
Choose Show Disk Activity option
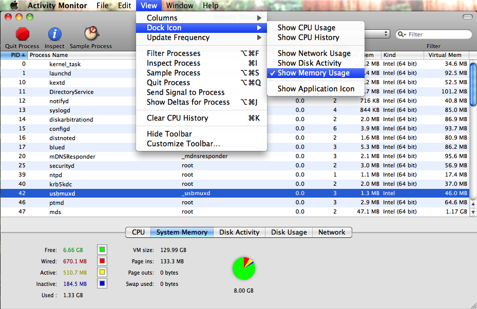tap(315, 63)
